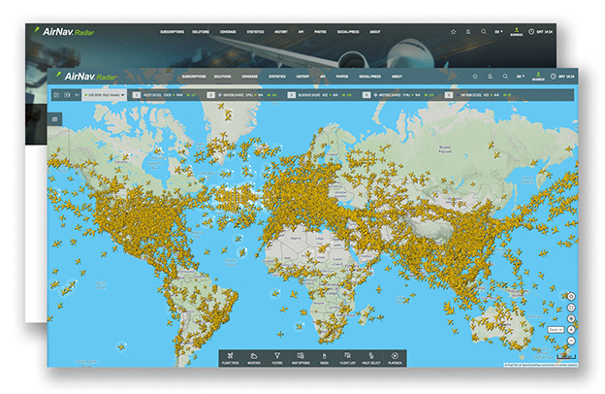
Task: Toggle the left sidebar panel icon on map
Action: [55, 118]
